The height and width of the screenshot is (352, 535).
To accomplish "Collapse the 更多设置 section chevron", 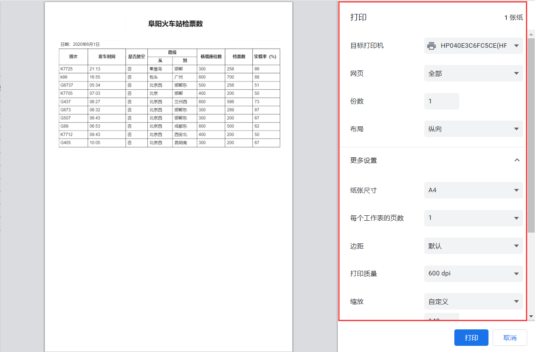I will (517, 160).
